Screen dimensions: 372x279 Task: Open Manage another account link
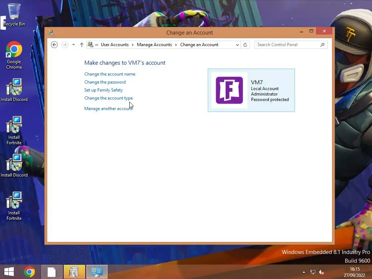pyautogui.click(x=108, y=108)
